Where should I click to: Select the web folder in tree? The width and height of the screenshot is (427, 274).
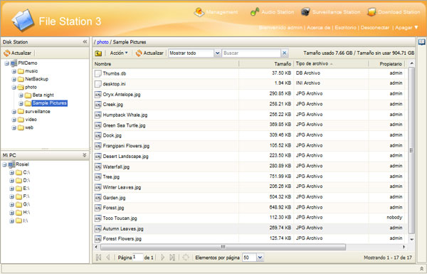coord(29,127)
